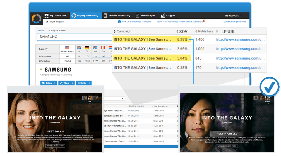Click United States campaigns count 348
The width and height of the screenshot is (281, 156).
[67, 56]
